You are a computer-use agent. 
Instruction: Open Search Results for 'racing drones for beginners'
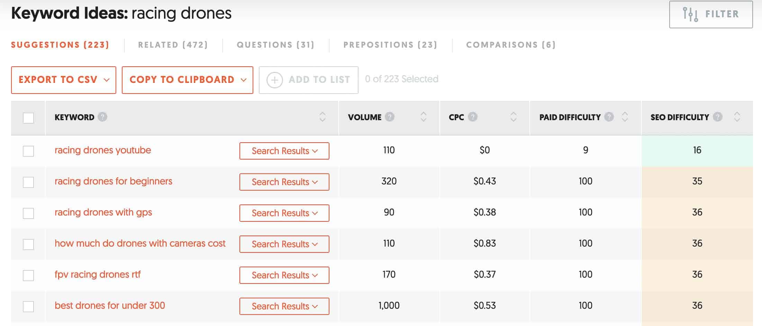284,182
